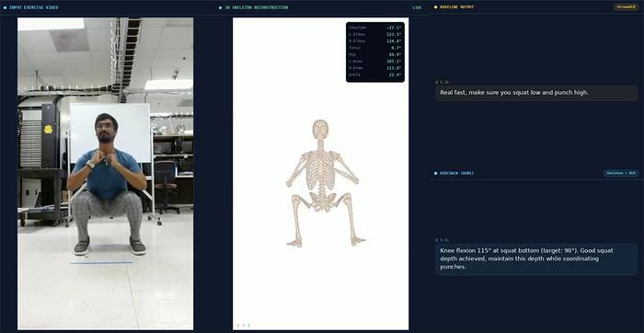Click the Baseline Output header label
The image size is (644, 333).
(456, 7)
